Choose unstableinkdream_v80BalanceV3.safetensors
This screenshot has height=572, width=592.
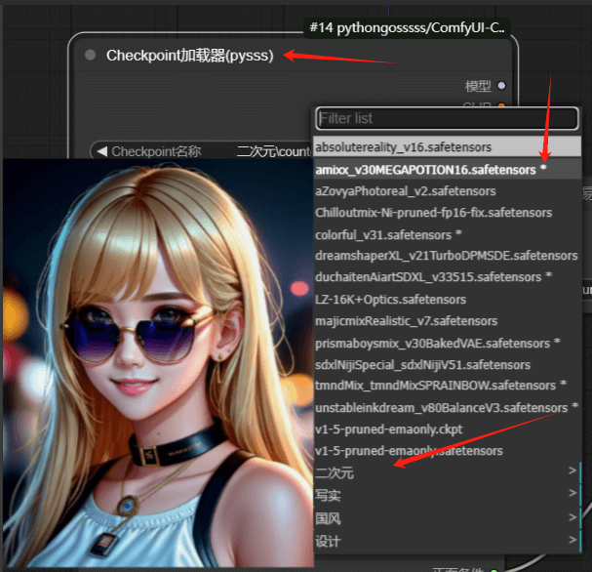click(x=447, y=408)
